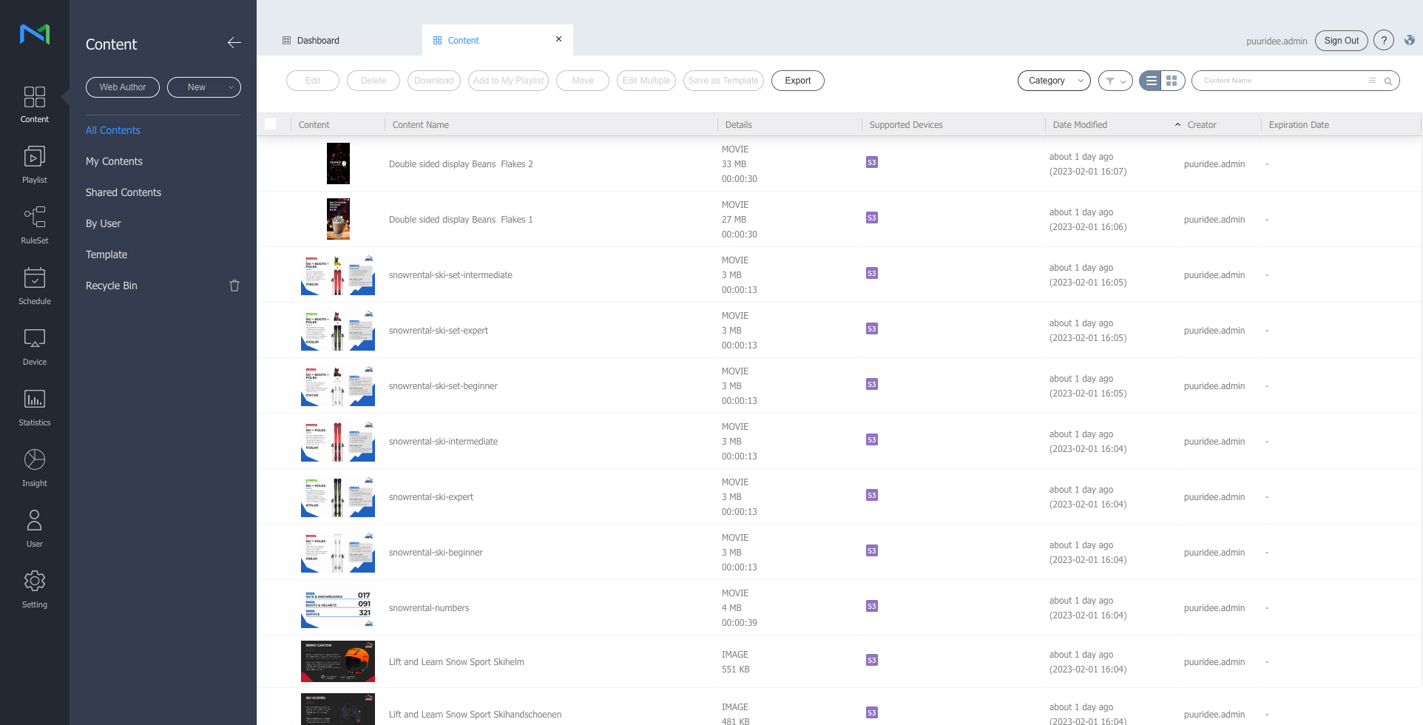Expand the Category dropdown

click(1054, 81)
